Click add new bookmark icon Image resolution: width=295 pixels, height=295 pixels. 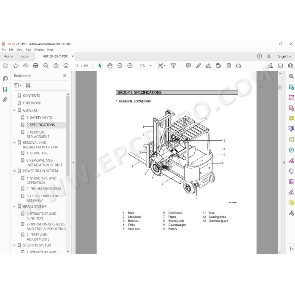pos(28,86)
